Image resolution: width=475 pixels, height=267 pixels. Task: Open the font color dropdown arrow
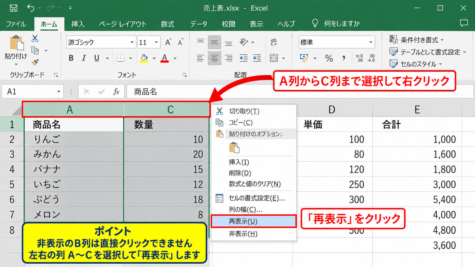point(175,58)
